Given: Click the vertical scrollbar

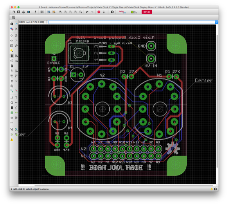Looking at the screenshot, I should (217, 101).
